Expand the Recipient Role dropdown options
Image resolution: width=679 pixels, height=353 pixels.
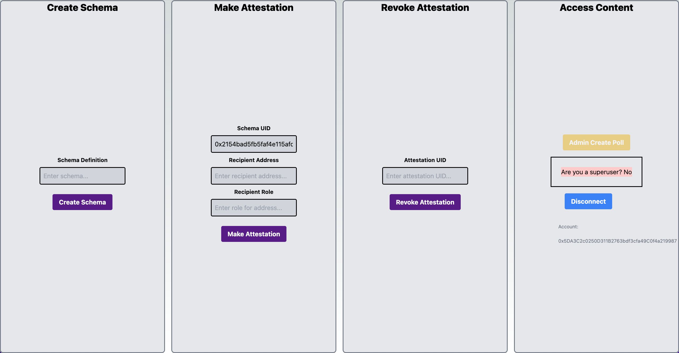click(x=254, y=207)
